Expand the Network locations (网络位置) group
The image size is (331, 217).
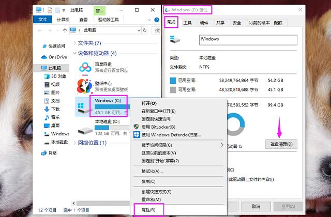tap(74, 143)
